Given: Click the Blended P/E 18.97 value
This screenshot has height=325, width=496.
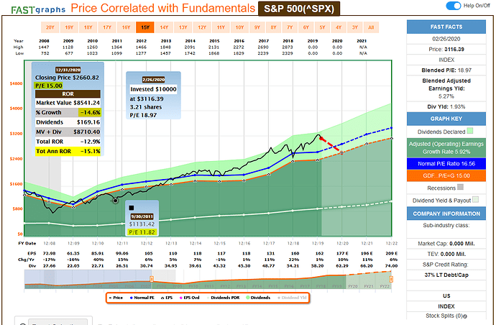Looking at the screenshot, I should (464, 70).
